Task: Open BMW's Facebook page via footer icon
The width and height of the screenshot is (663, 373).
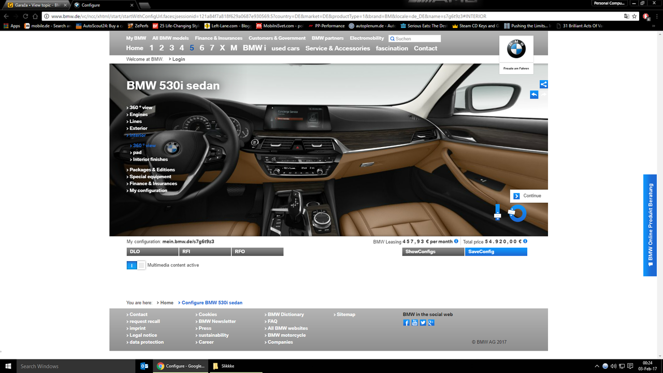Action: coord(406,322)
